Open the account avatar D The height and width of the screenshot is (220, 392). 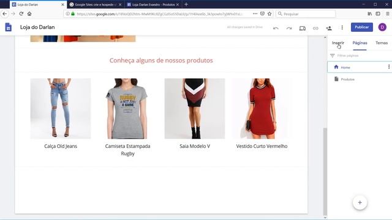click(382, 27)
